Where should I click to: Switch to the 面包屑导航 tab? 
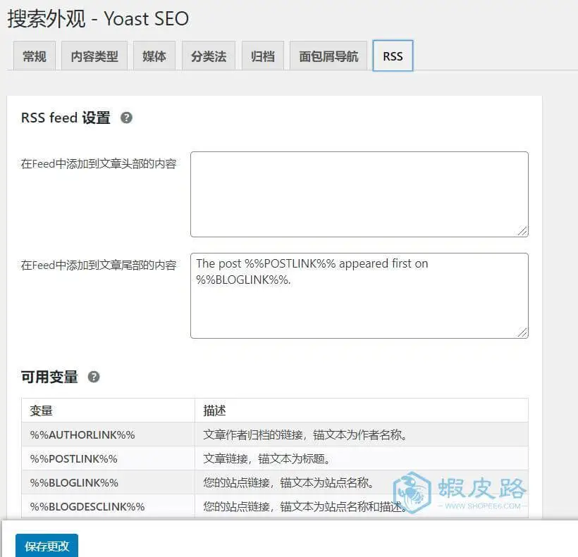click(x=328, y=56)
